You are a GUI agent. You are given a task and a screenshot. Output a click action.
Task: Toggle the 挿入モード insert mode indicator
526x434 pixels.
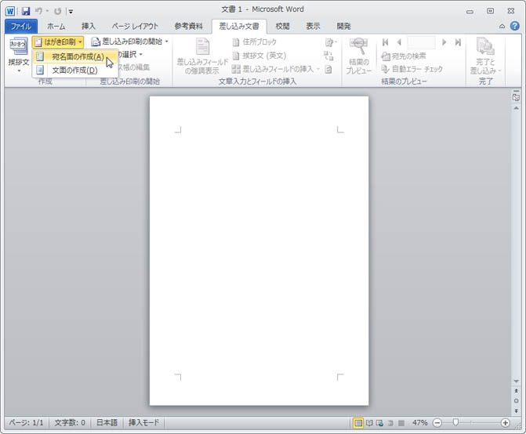tap(143, 422)
